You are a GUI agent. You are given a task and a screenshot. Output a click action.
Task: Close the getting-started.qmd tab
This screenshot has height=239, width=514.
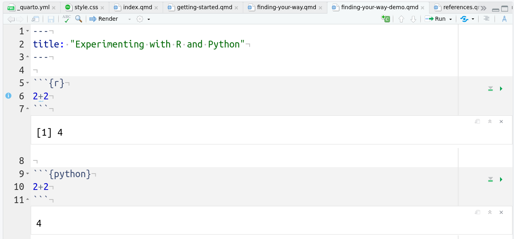tap(236, 8)
